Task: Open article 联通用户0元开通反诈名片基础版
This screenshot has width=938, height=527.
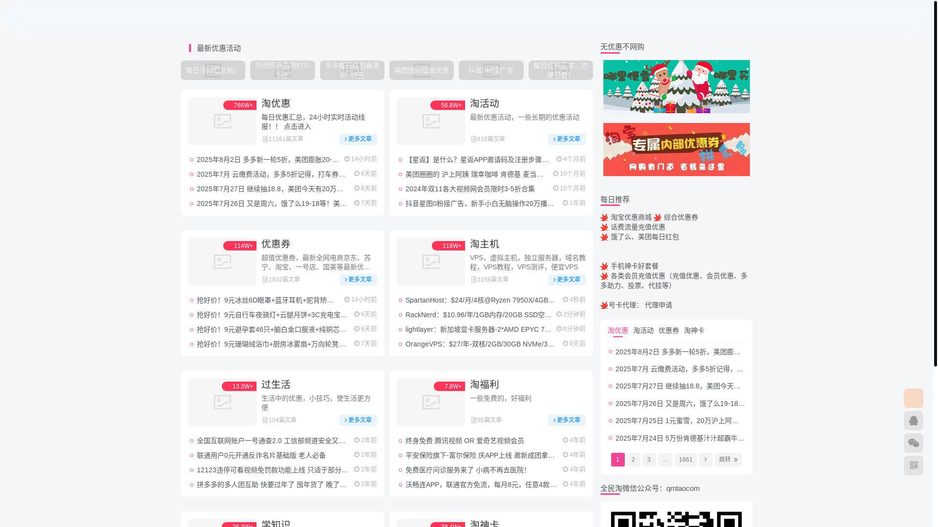Action: (x=261, y=455)
